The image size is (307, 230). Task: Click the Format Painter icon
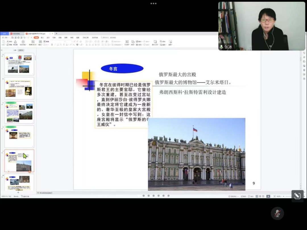pyautogui.click(x=15, y=42)
